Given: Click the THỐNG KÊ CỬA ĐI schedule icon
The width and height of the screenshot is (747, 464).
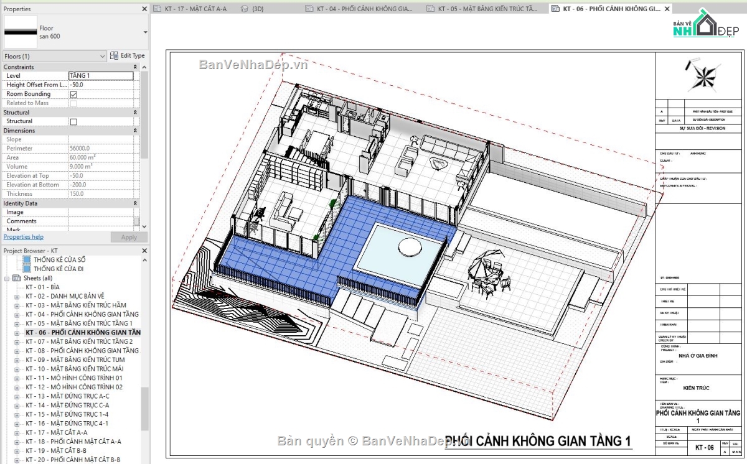Looking at the screenshot, I should point(27,269).
